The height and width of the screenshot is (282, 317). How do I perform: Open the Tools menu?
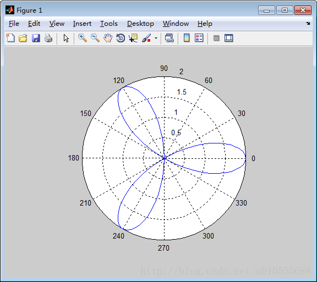pos(109,24)
